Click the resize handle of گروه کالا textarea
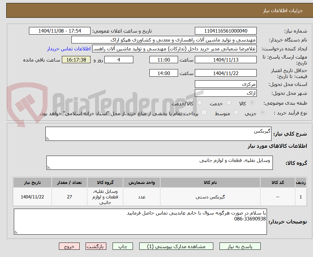 click(48, 167)
